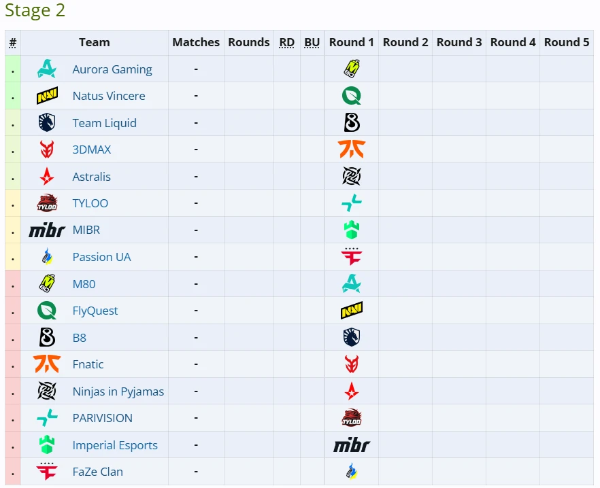The height and width of the screenshot is (488, 600).
Task: Click the # rank column header
Action: 13,43
